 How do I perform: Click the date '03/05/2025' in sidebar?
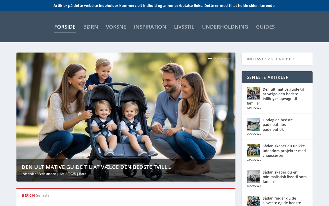pos(254,160)
